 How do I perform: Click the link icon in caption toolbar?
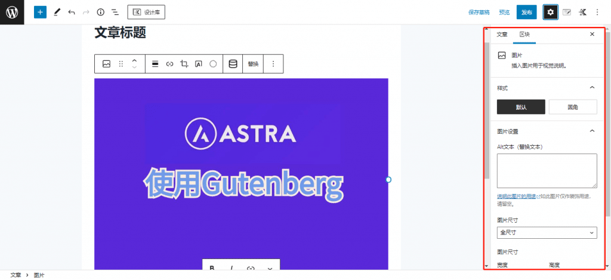tap(251, 268)
